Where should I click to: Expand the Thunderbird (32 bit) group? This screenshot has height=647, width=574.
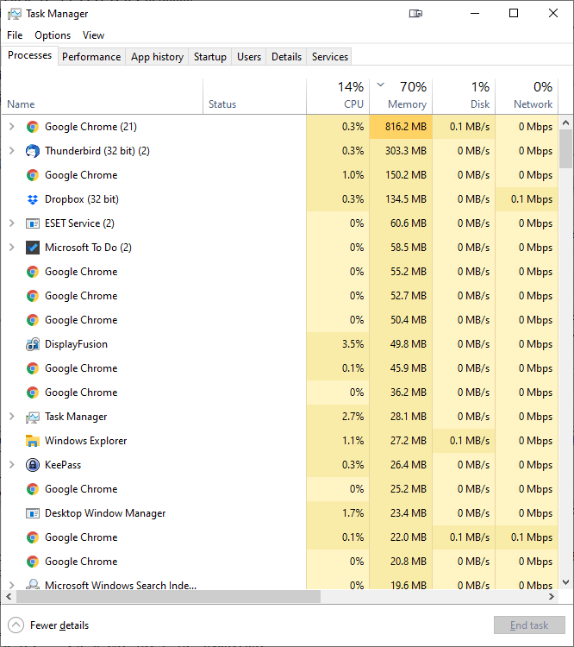pyautogui.click(x=12, y=151)
